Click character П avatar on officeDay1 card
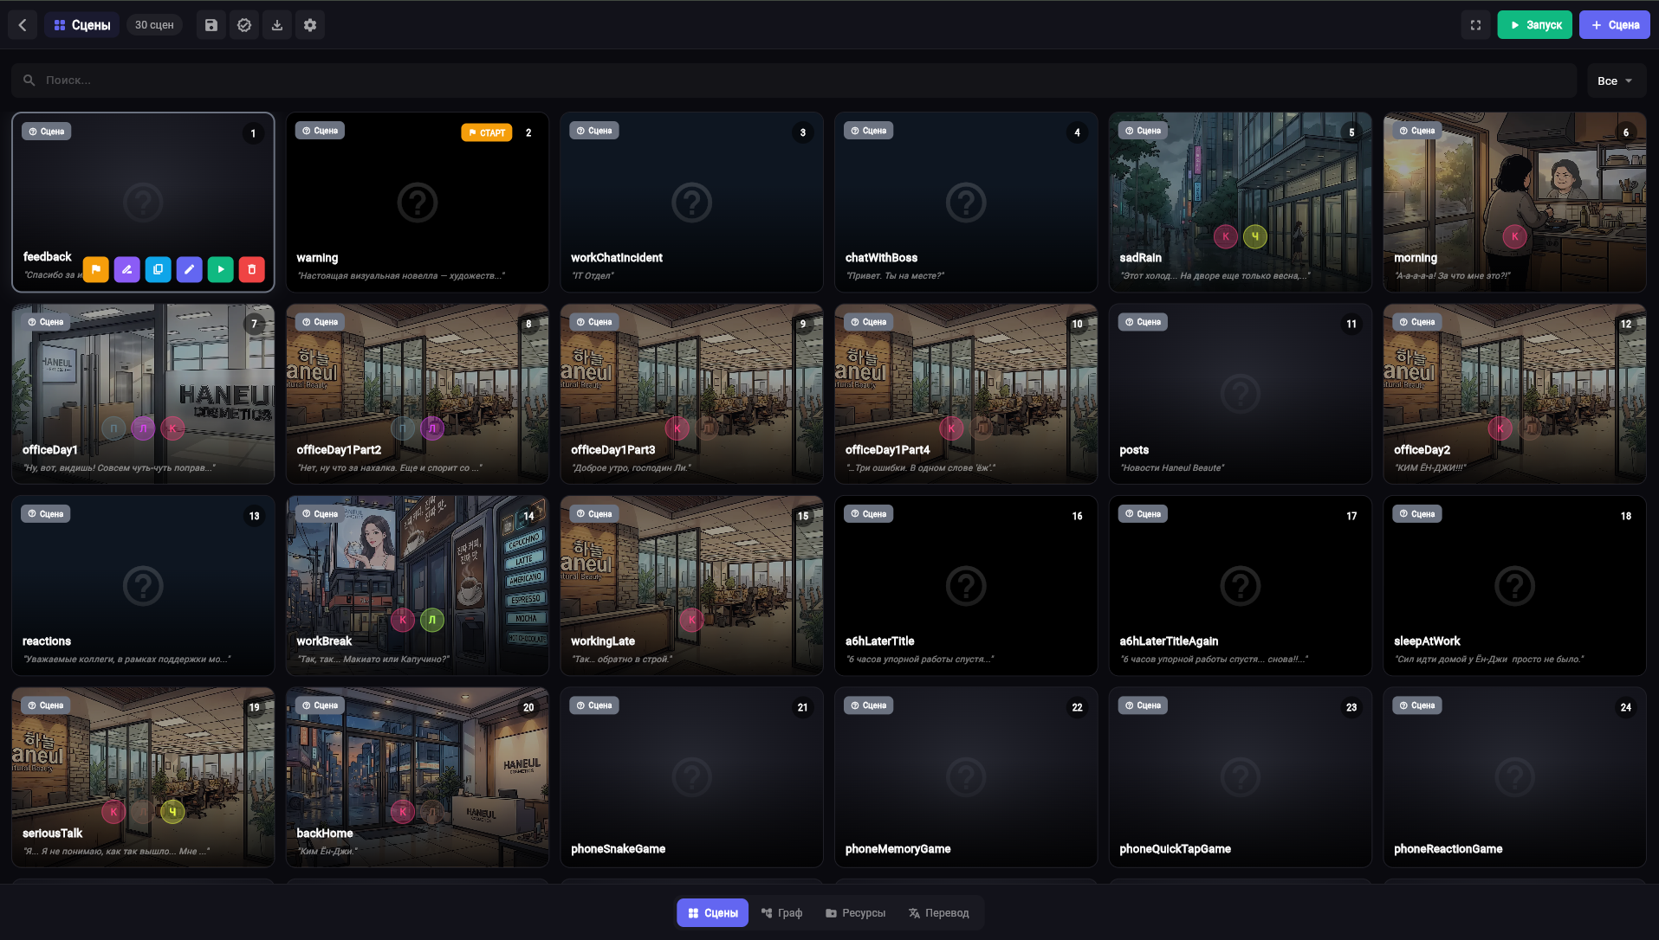The width and height of the screenshot is (1659, 940). [113, 428]
